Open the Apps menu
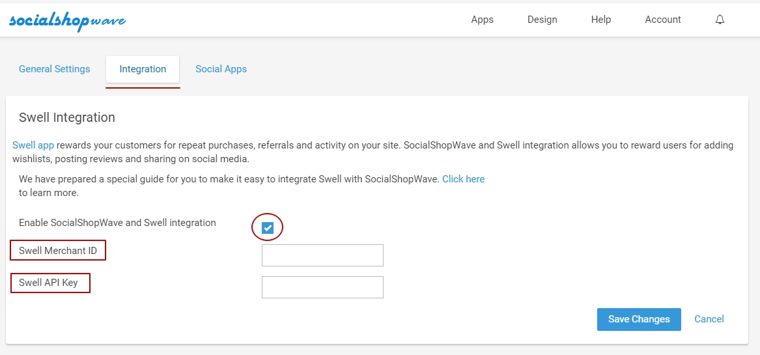 (483, 20)
